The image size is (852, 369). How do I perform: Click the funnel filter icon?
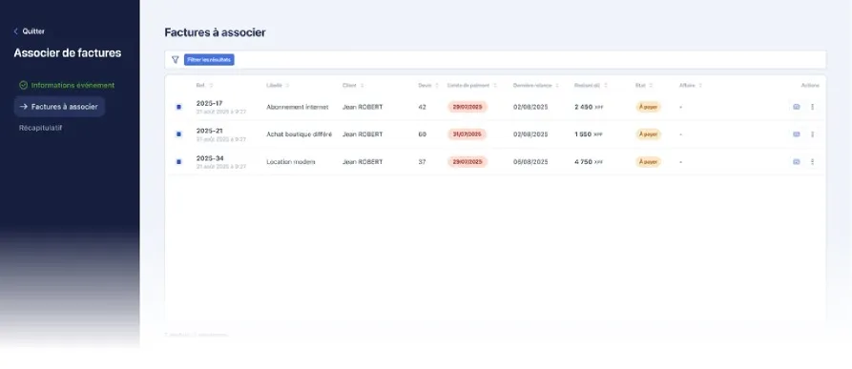click(175, 60)
